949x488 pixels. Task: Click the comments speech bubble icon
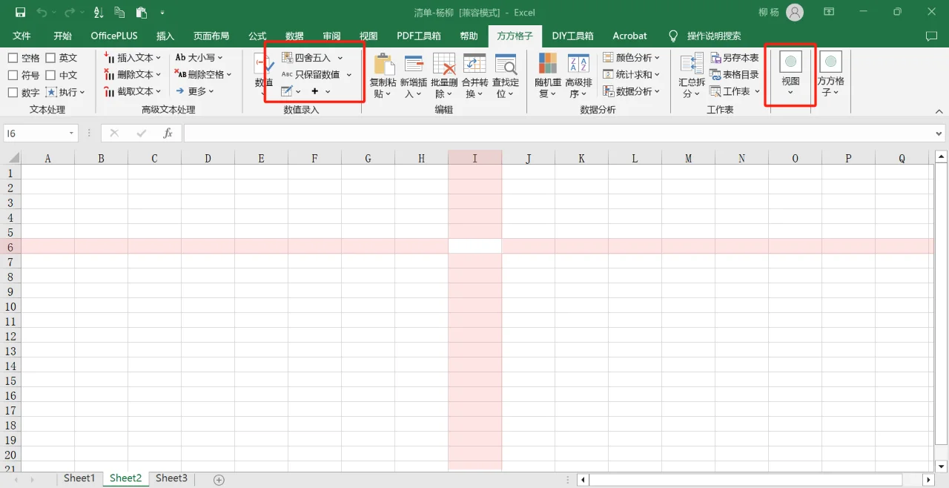pyautogui.click(x=932, y=36)
